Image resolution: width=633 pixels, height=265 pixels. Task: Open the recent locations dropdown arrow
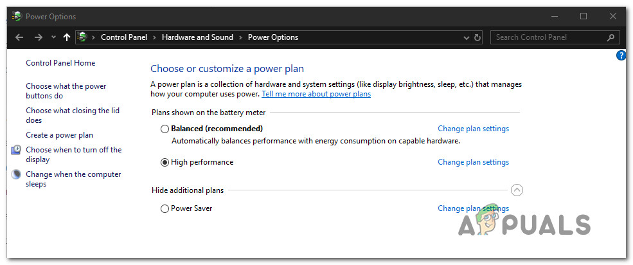[53, 37]
